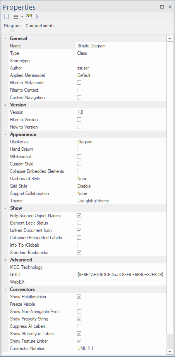Image resolution: width=175 pixels, height=357 pixels.
Task: Collapse the Appearance section
Action: pos(5,134)
